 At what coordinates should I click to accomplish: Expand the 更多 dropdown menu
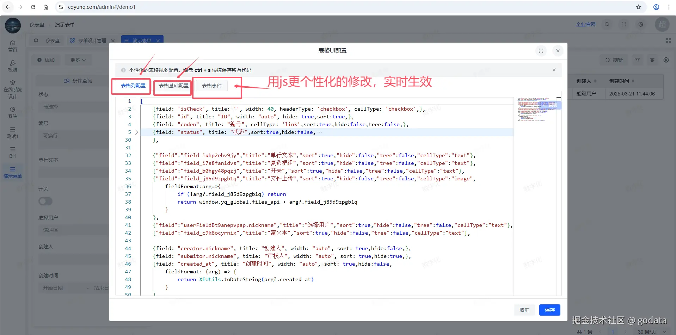78,60
